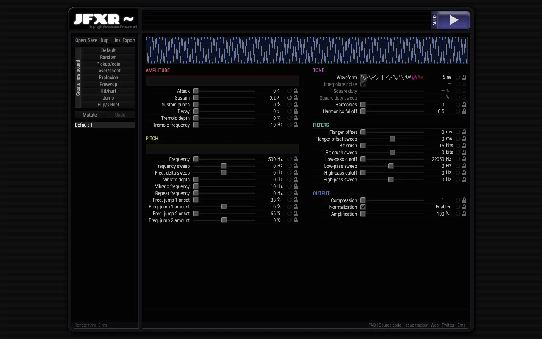Select the Breaker waveform icon
The image size is (542, 339).
coord(401,78)
